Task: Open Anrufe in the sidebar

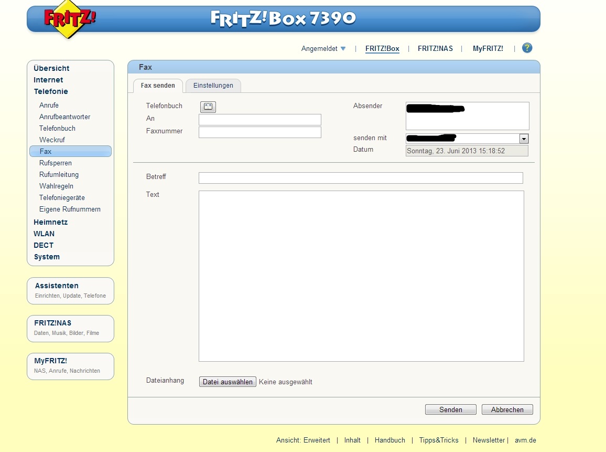Action: [49, 106]
